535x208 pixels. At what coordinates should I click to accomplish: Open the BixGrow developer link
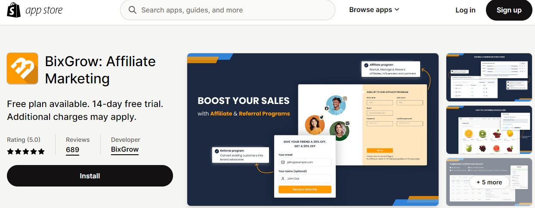[125, 150]
